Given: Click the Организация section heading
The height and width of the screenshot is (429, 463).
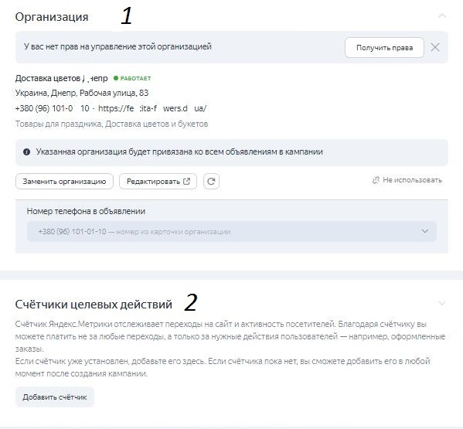Looking at the screenshot, I should point(52,17).
